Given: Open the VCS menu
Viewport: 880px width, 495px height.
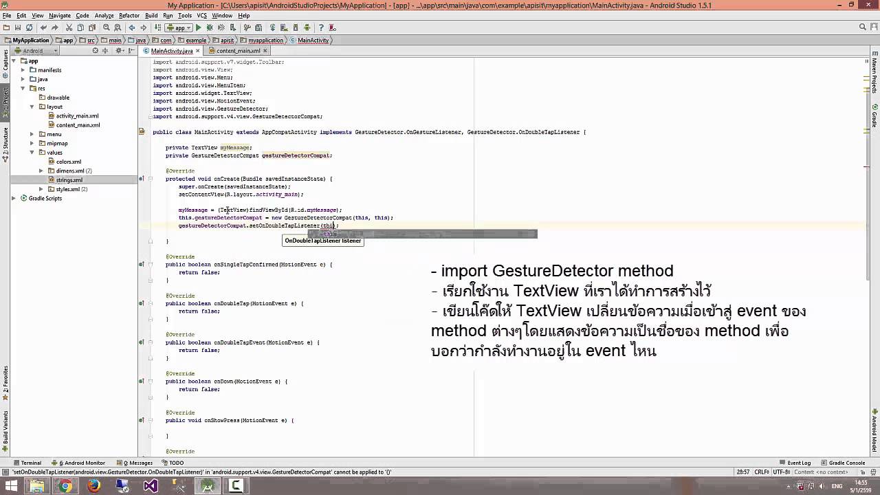Looking at the screenshot, I should 202,15.
